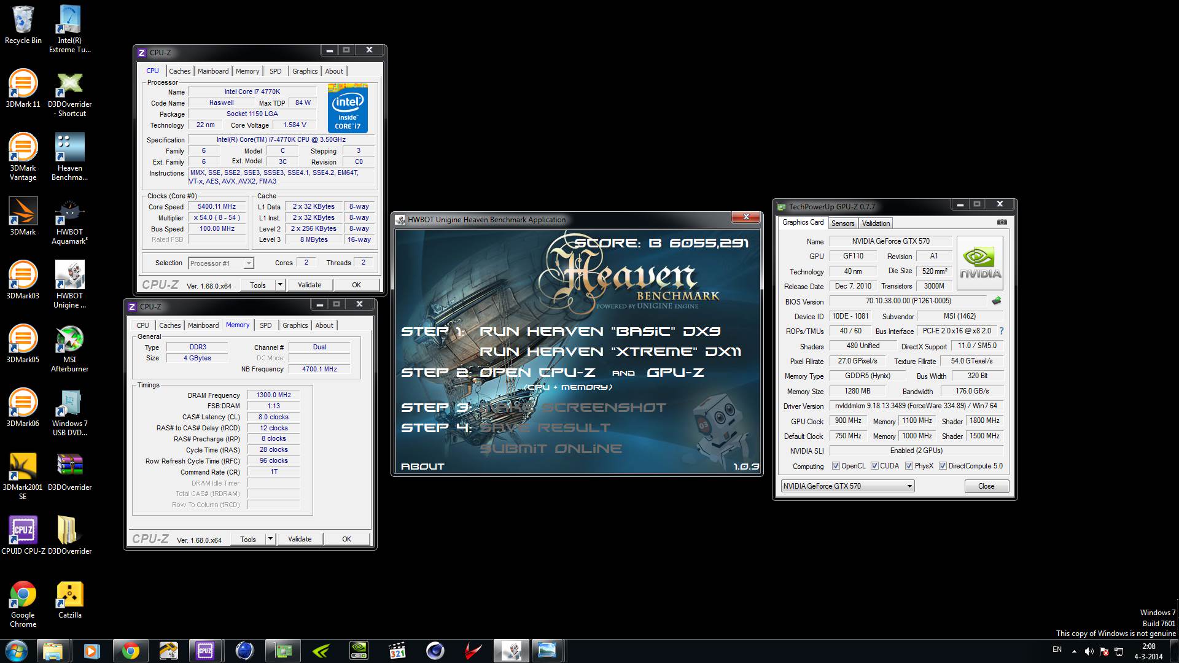The width and height of the screenshot is (1179, 663).
Task: Open About tab in bottom CPU-Z window
Action: click(324, 325)
